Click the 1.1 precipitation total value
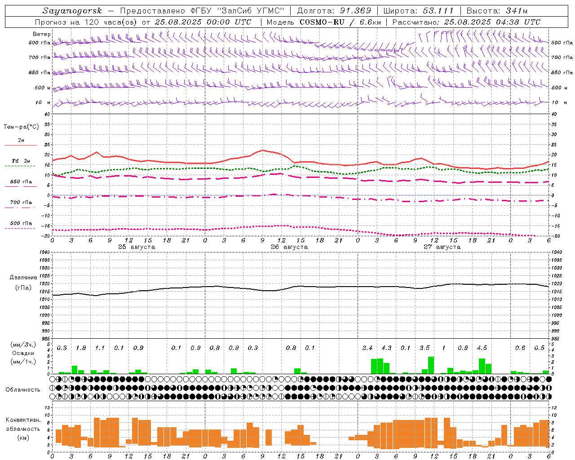 pyautogui.click(x=100, y=348)
